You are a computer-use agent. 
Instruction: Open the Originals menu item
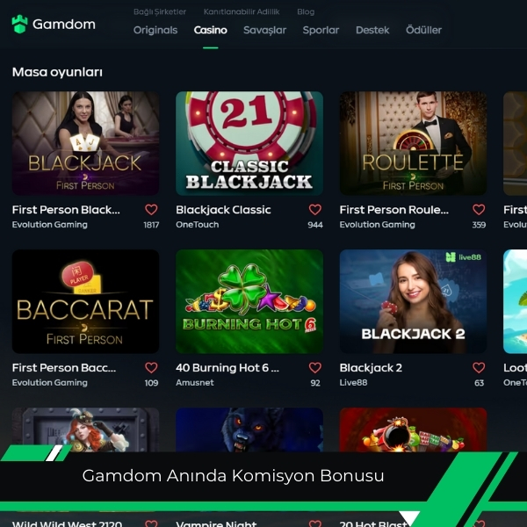click(x=155, y=30)
